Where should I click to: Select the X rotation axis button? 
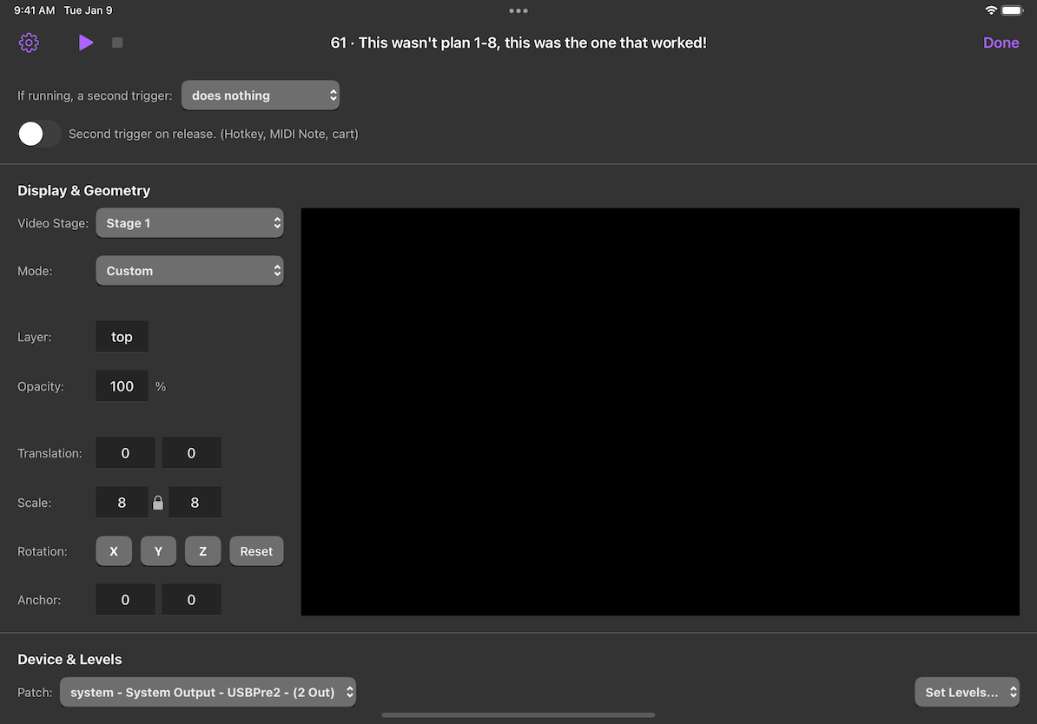[114, 550]
